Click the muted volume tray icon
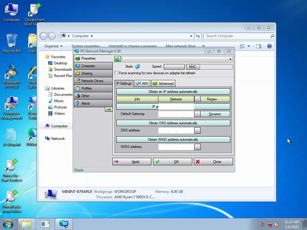The width and height of the screenshot is (307, 230). coord(277,225)
